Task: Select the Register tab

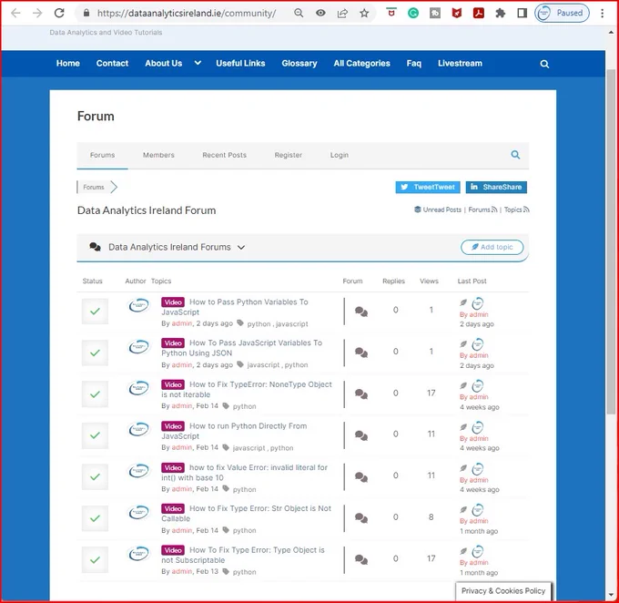Action: [x=289, y=155]
